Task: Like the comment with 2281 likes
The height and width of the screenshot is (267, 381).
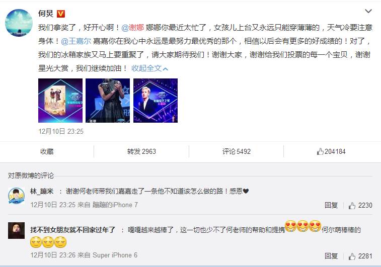Action: point(360,256)
